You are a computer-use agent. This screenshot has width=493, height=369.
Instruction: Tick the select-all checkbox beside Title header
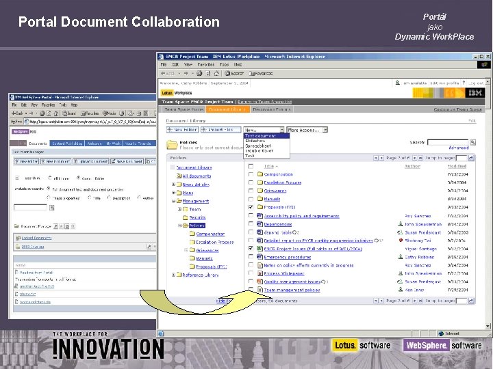pyautogui.click(x=251, y=166)
